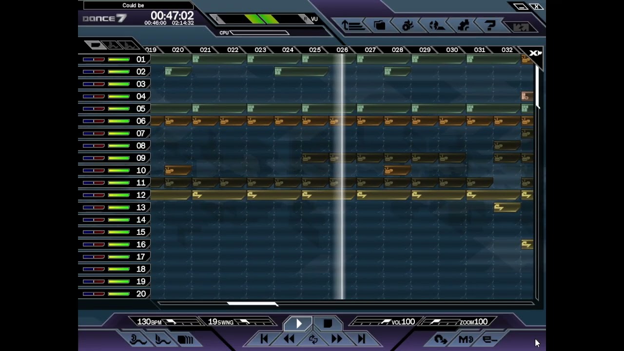The image size is (624, 351).
Task: Select track number 09 label
Action: point(141,158)
